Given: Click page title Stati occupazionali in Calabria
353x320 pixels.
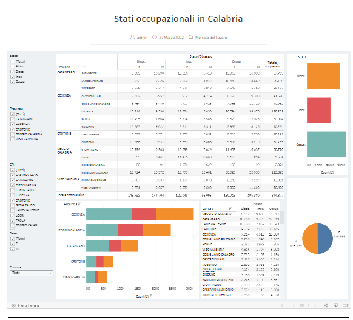Looking at the screenshot, I should pyautogui.click(x=178, y=19).
